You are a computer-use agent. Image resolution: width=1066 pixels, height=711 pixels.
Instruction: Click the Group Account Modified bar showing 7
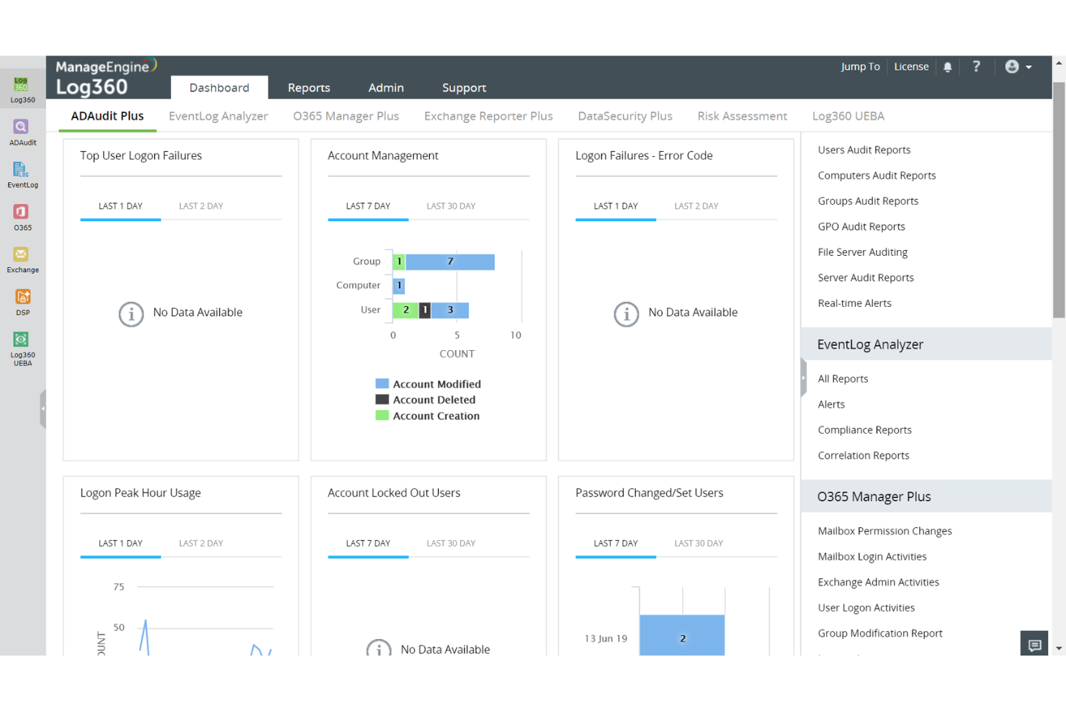[x=450, y=261]
